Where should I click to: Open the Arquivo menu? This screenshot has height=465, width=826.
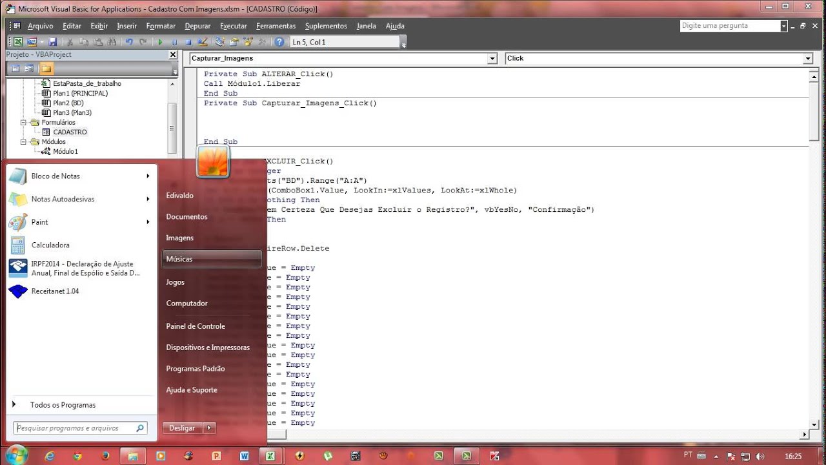click(x=40, y=26)
